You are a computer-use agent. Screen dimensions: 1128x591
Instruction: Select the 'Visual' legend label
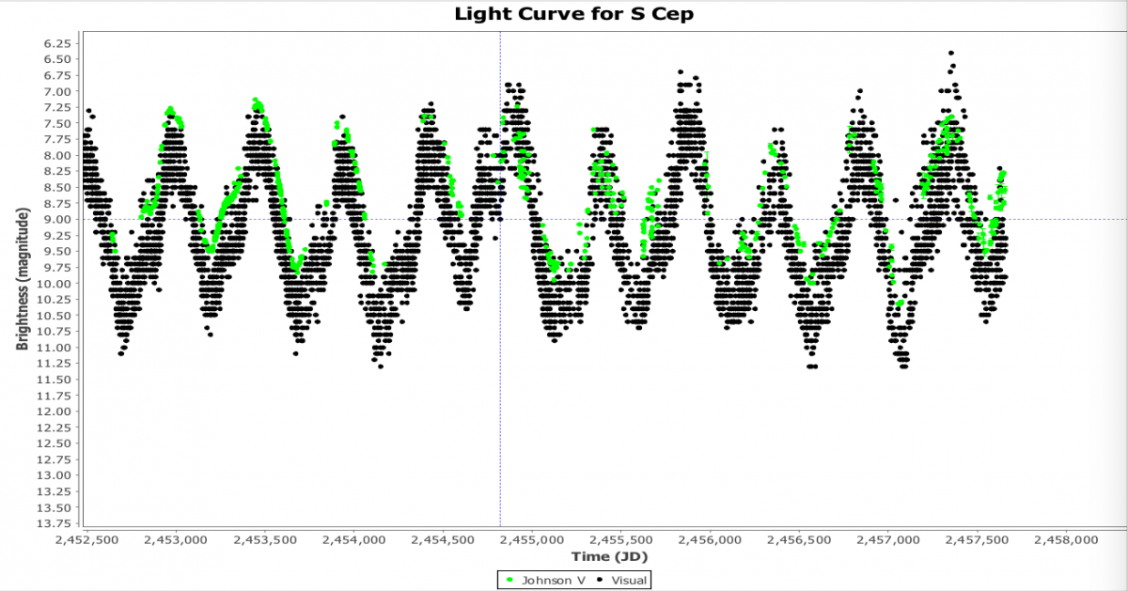tap(629, 580)
